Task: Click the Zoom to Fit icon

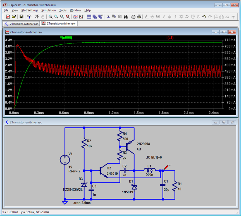Action: tap(68, 17)
